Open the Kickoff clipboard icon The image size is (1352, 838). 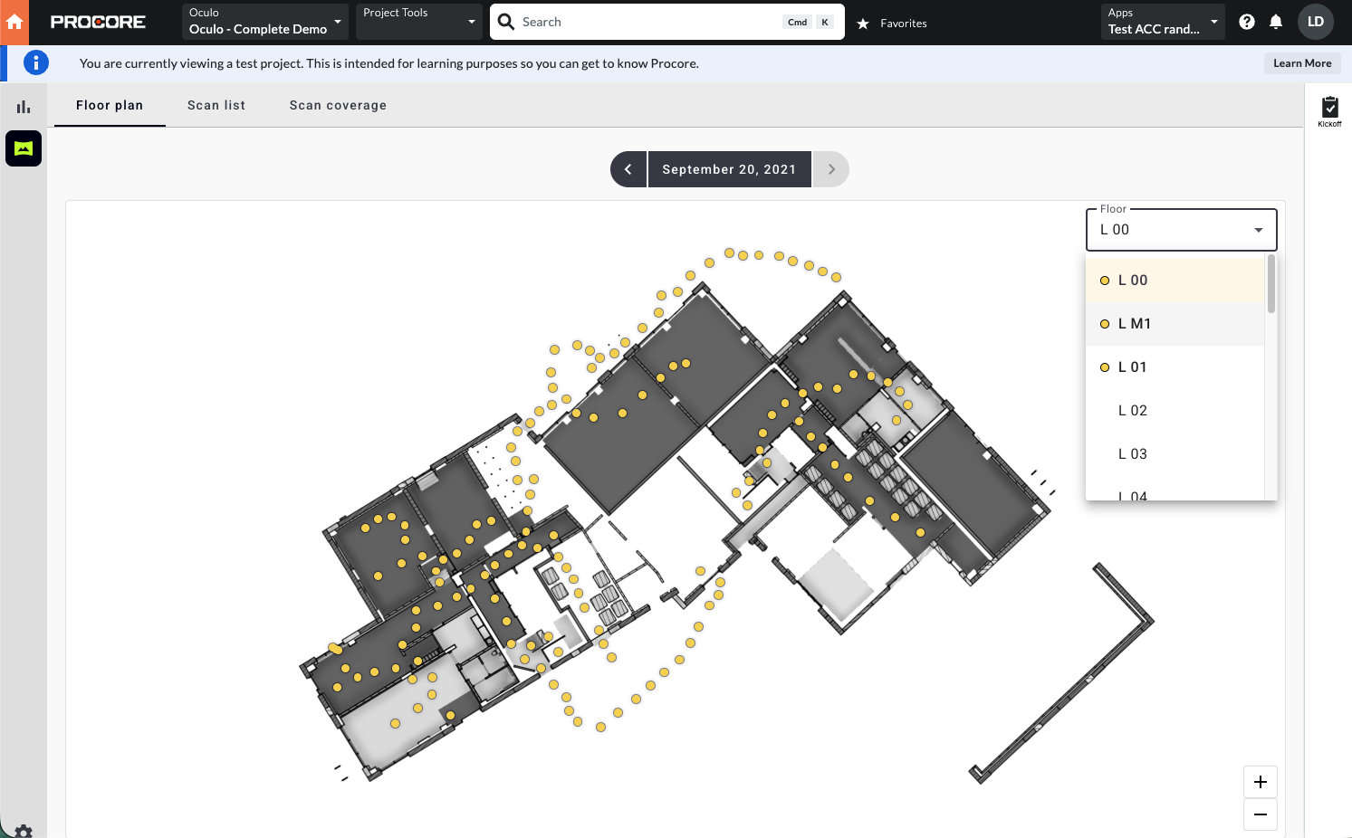pos(1329,110)
